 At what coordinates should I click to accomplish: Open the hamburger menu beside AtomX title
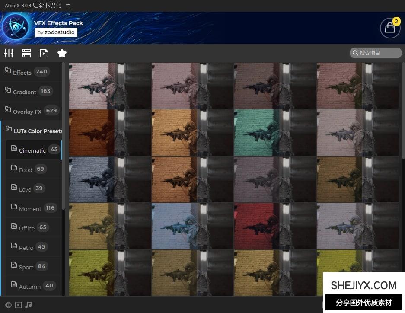click(68, 6)
